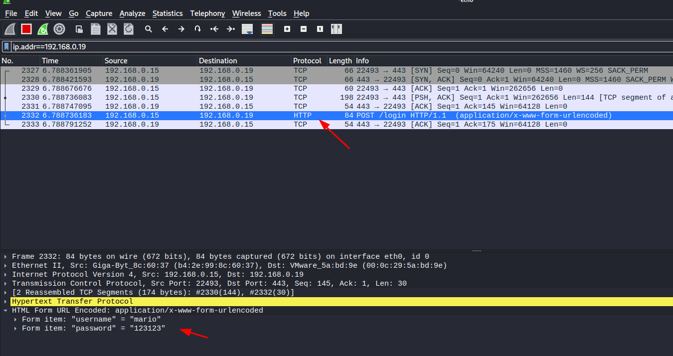Jump to the last packet icon
673x356 pixels.
(x=231, y=29)
